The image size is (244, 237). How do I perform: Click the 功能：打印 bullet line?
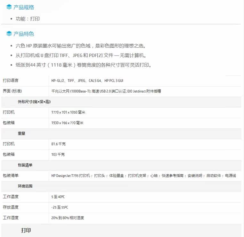(x=28, y=19)
